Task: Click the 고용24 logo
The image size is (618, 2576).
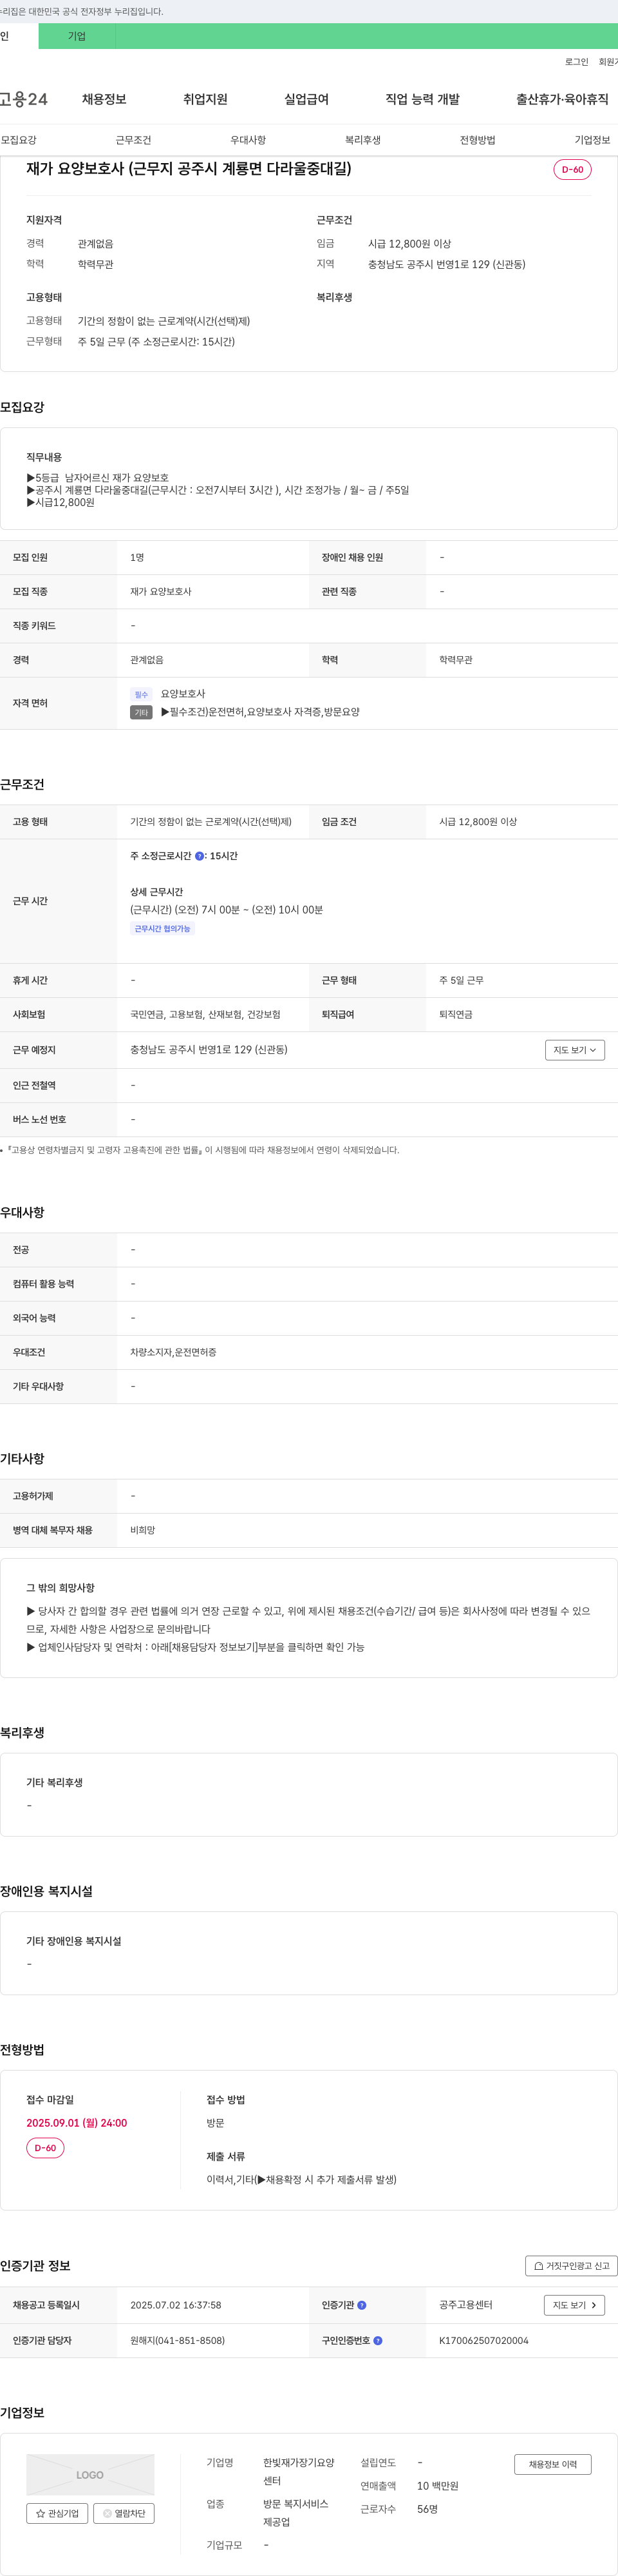Action: coord(23,99)
